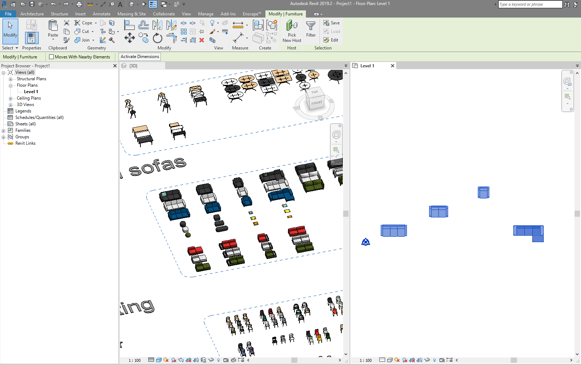Select the Modify arrow tool
Image resolution: width=581 pixels, height=365 pixels.
(10, 32)
